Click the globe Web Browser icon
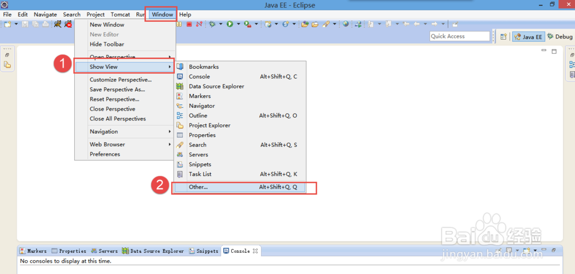The height and width of the screenshot is (274, 575). (x=346, y=24)
